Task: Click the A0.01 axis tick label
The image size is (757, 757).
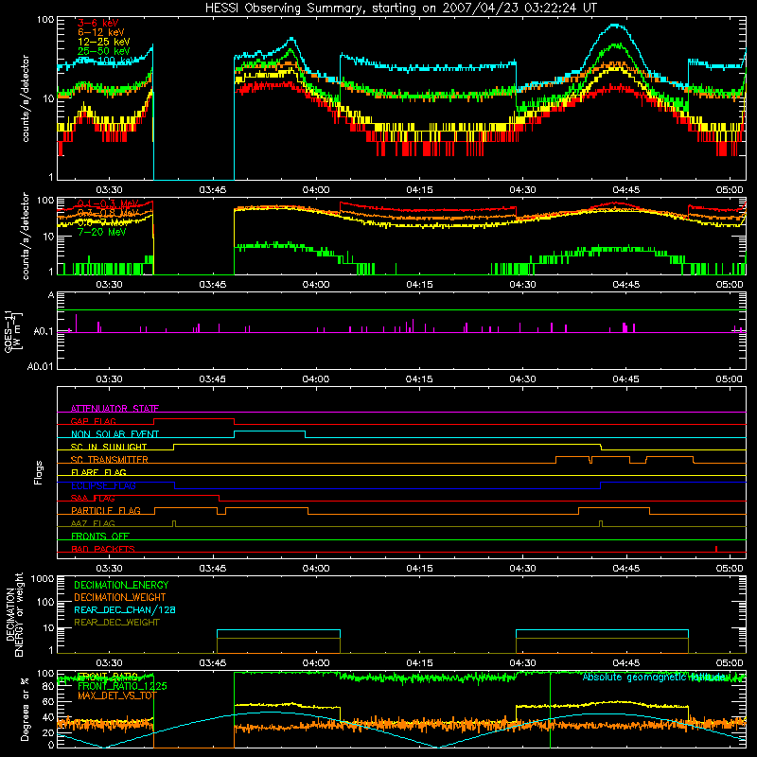Action: (x=41, y=366)
